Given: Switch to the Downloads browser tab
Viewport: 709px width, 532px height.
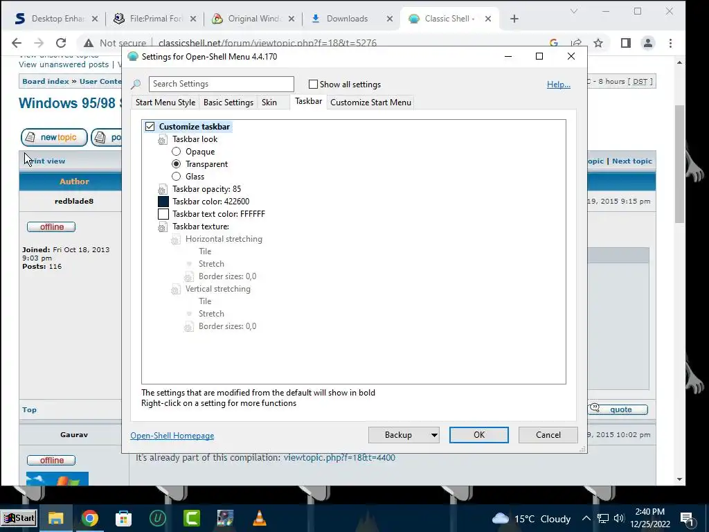Looking at the screenshot, I should click(346, 19).
